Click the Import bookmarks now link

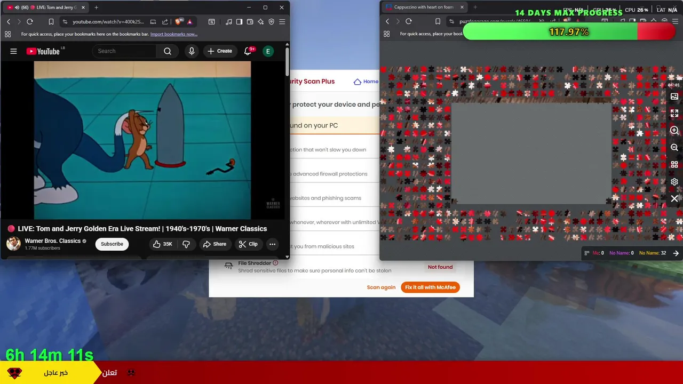tap(174, 34)
